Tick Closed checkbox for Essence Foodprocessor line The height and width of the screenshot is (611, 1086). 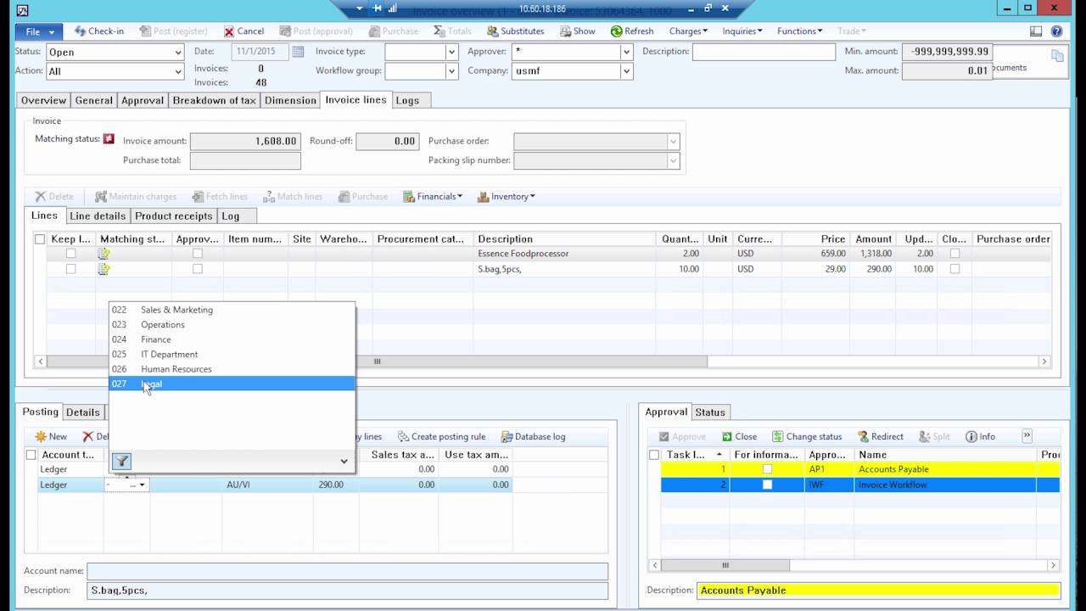pyautogui.click(x=954, y=254)
